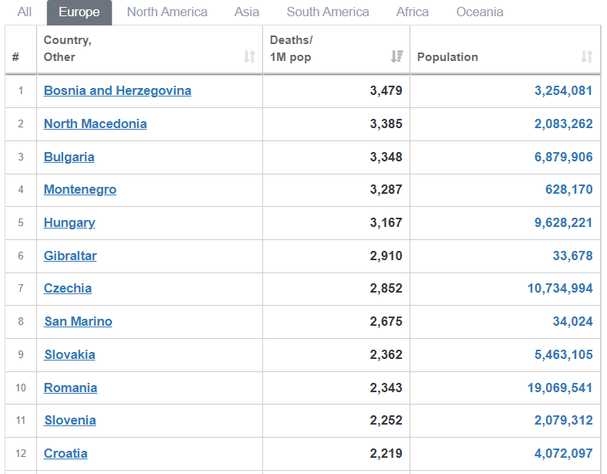This screenshot has width=607, height=474.
Task: Select San Marino deaths value 2,675
Action: 386,322
